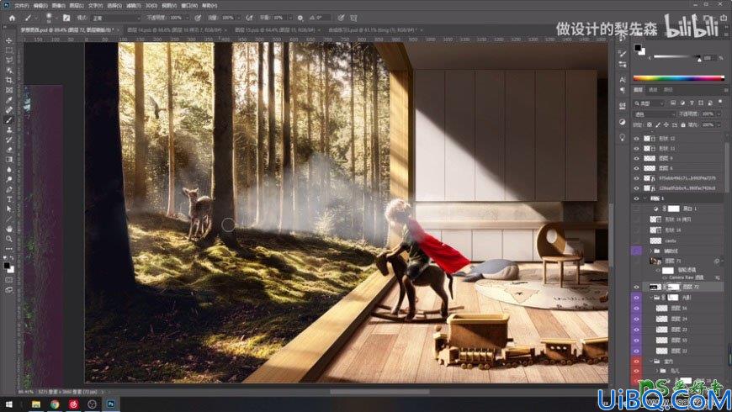This screenshot has width=732, height=412.
Task: Switch to the 通道 panel tab
Action: 653,90
